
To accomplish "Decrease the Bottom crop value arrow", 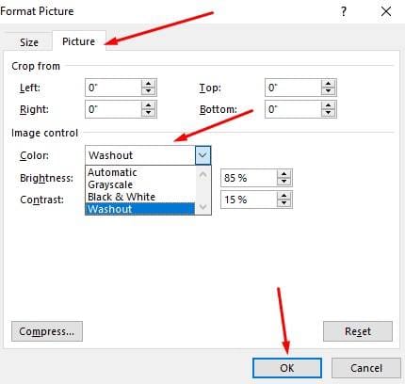I will (328, 113).
